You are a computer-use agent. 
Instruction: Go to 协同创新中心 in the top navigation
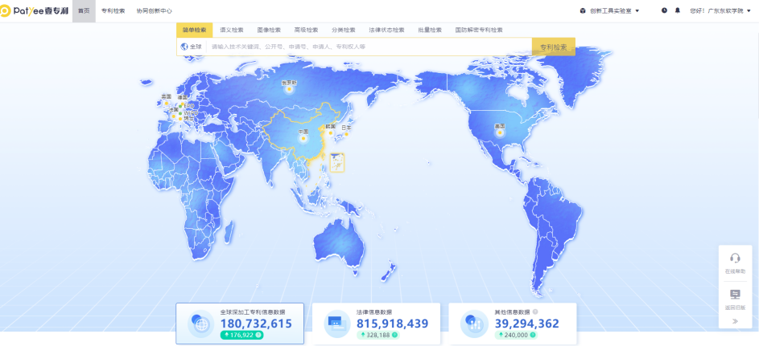[x=155, y=10]
